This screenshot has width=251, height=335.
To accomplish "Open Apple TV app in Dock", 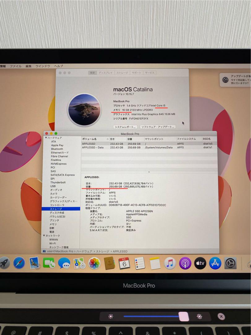I will tap(200, 263).
